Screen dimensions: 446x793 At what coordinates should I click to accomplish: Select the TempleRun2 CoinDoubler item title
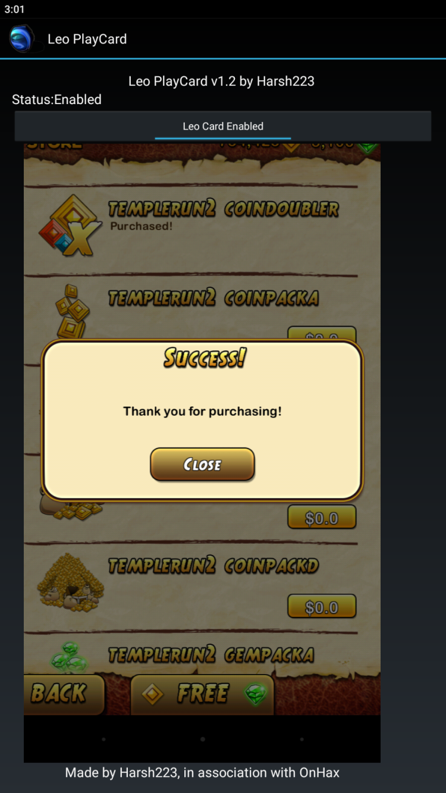click(x=224, y=209)
